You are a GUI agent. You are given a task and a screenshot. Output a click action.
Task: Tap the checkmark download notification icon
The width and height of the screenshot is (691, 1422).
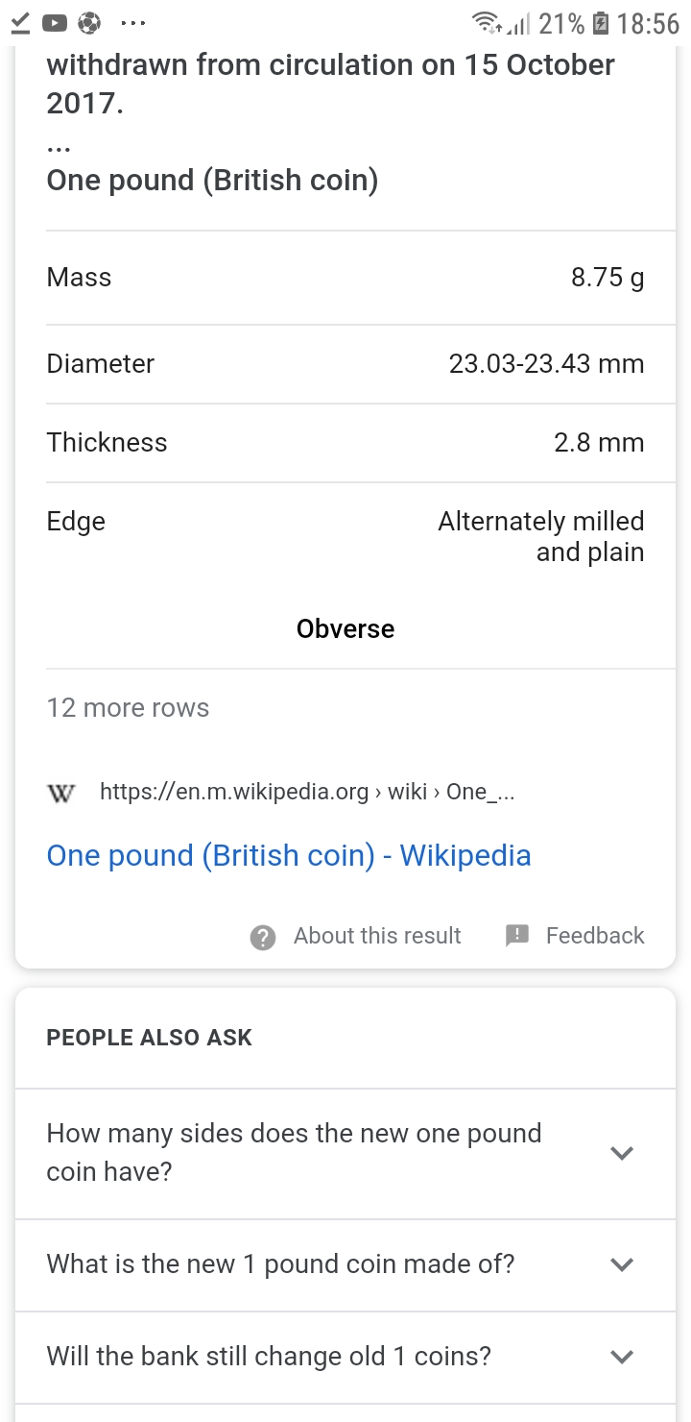18,22
